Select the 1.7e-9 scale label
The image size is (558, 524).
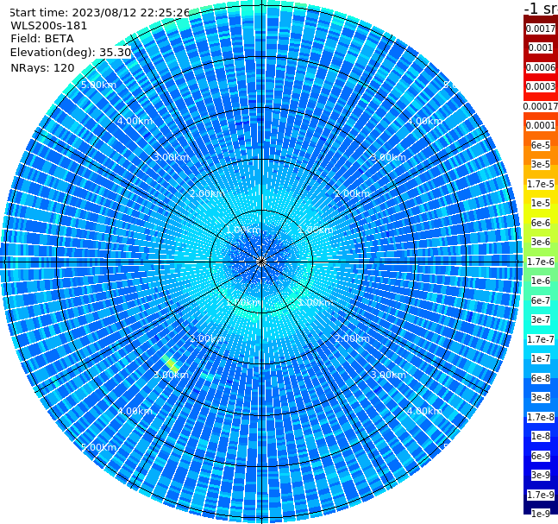[x=541, y=495]
